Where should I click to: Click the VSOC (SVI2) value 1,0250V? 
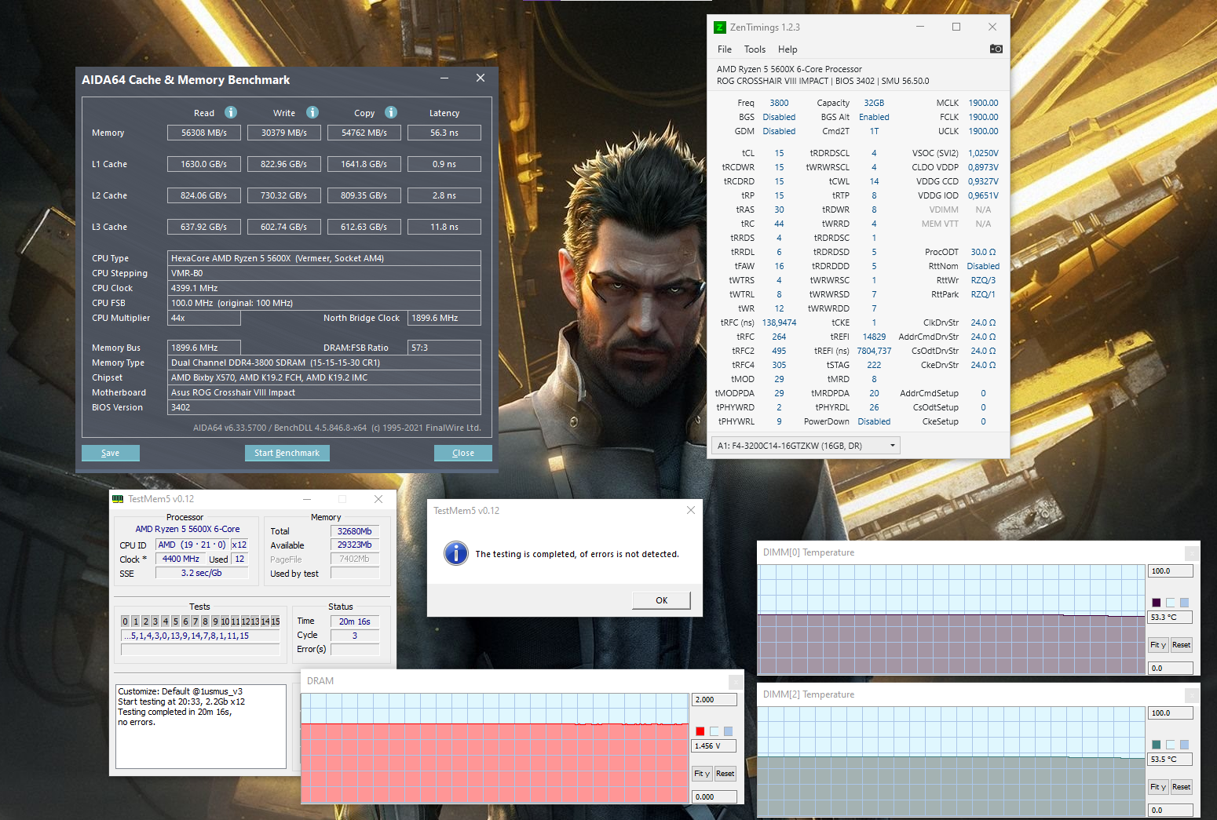[x=983, y=153]
